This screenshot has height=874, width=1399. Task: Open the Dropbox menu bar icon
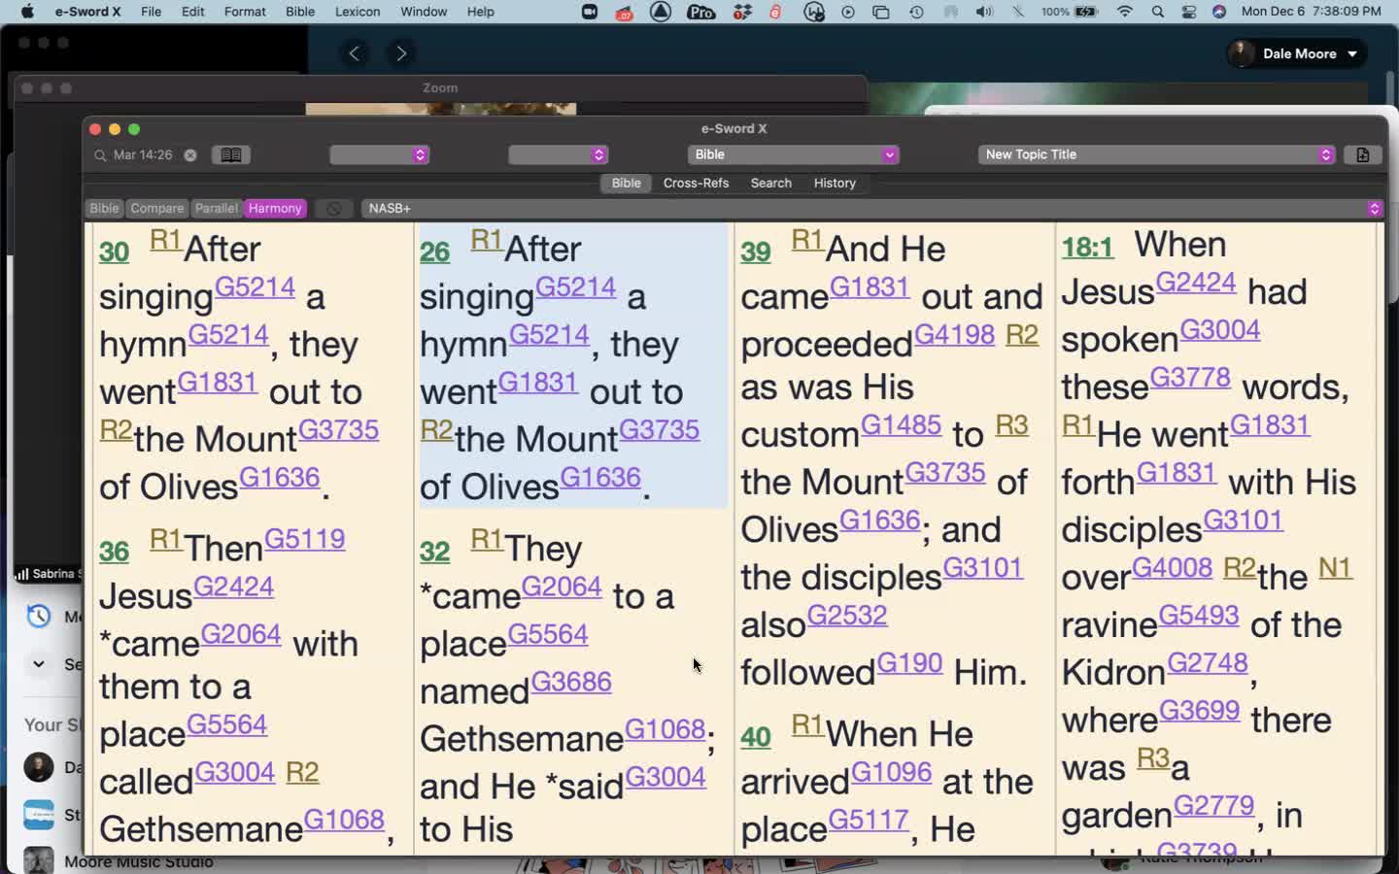click(x=742, y=12)
